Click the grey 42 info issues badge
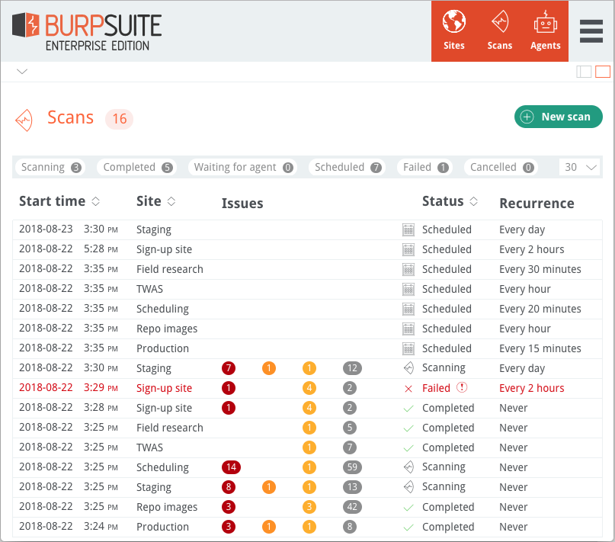 click(352, 507)
